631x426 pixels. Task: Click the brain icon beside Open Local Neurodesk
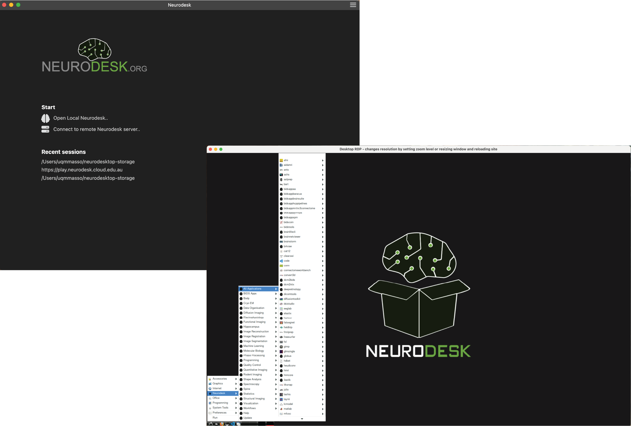[45, 118]
